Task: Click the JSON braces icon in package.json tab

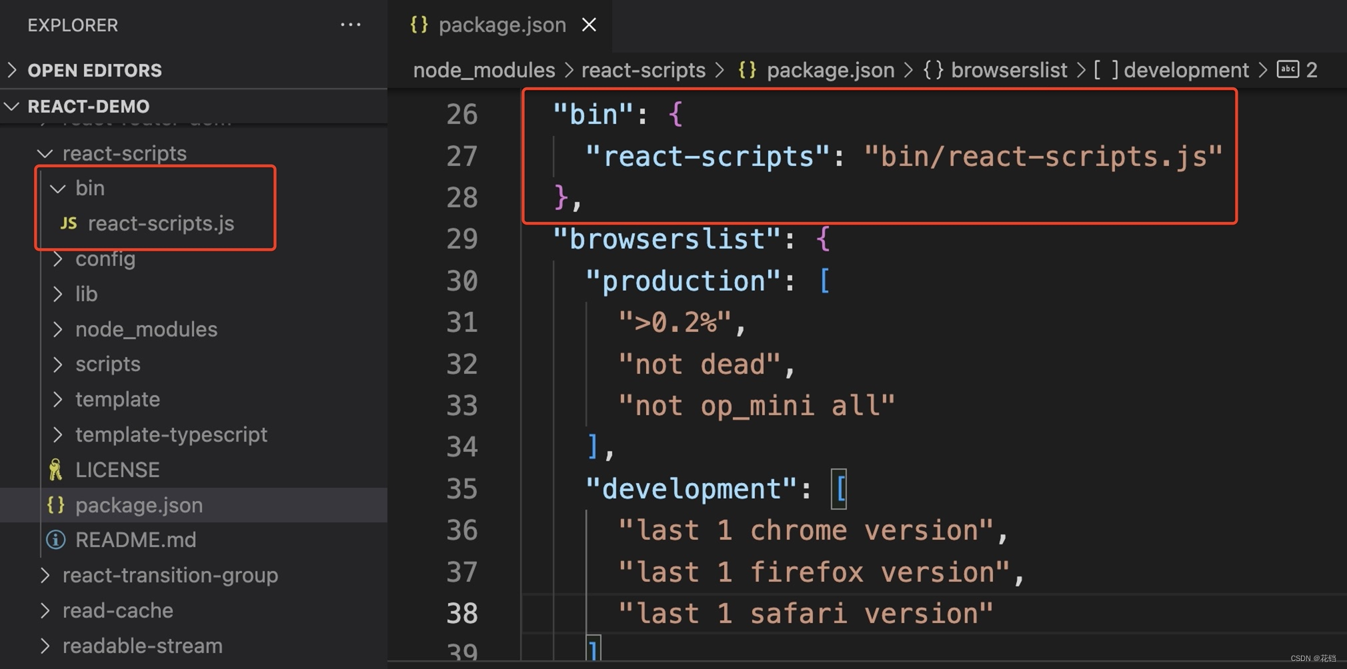Action: 419,25
